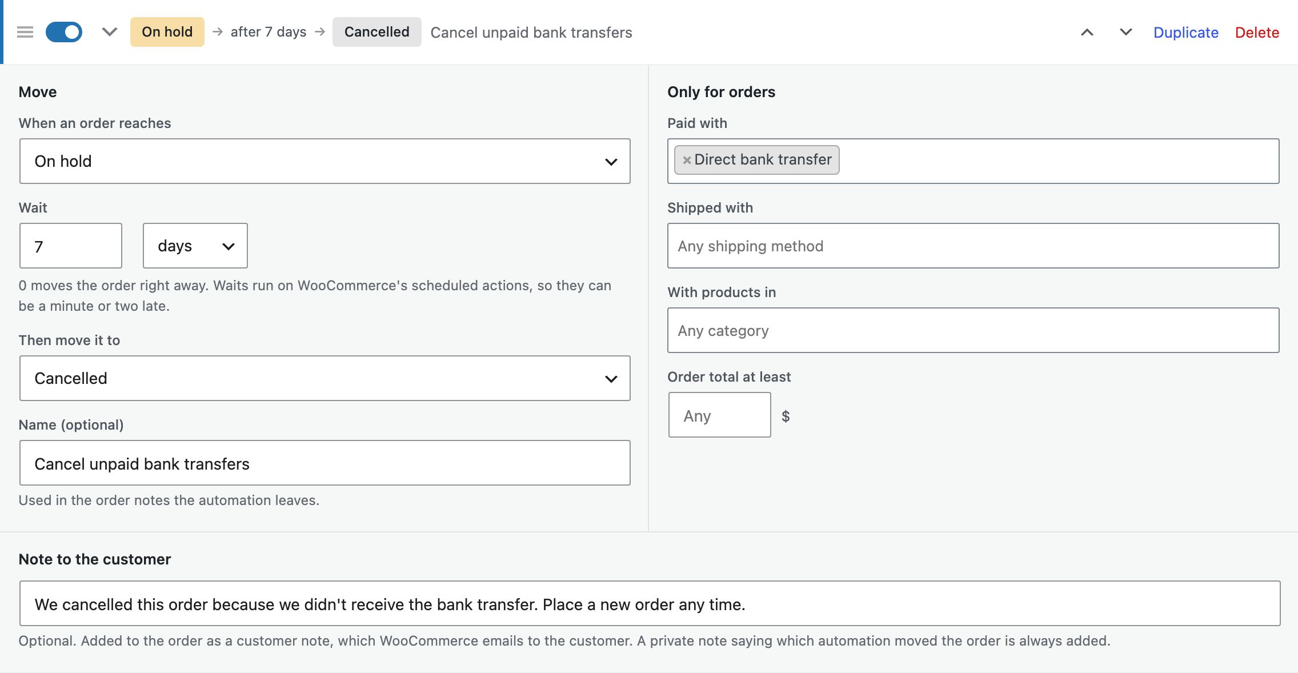Move automation down with the down arrow
The image size is (1298, 673).
click(x=1125, y=32)
